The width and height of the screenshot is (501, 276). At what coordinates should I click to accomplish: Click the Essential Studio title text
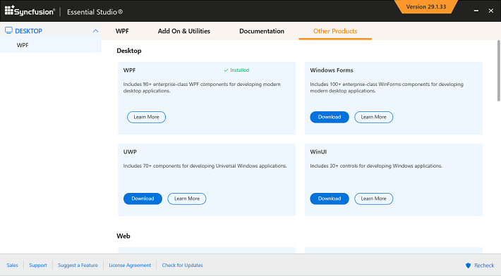(95, 12)
